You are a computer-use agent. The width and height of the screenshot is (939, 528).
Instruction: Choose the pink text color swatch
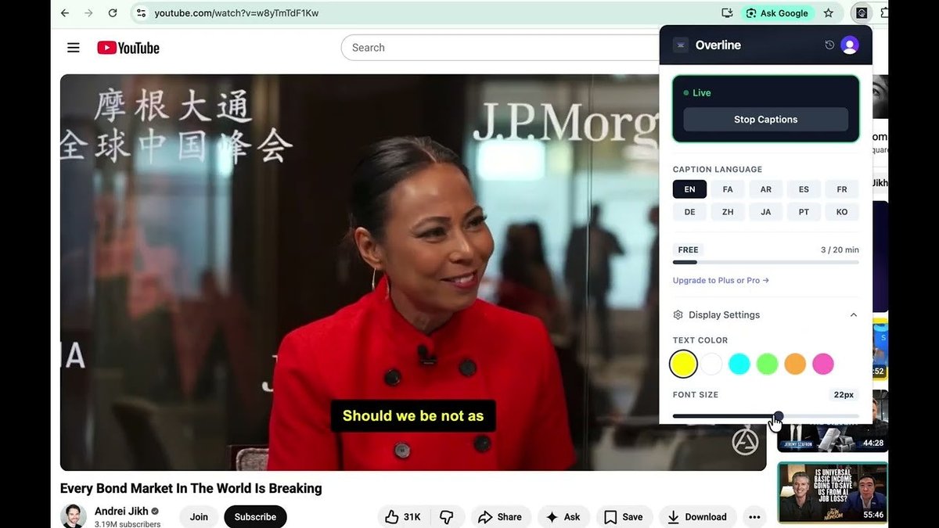tap(823, 364)
